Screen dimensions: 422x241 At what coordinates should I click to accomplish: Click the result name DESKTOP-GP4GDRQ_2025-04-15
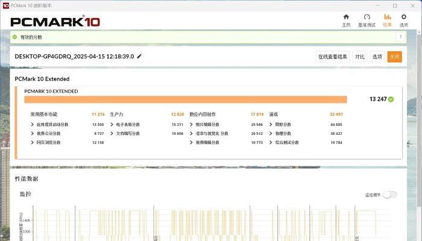click(74, 57)
